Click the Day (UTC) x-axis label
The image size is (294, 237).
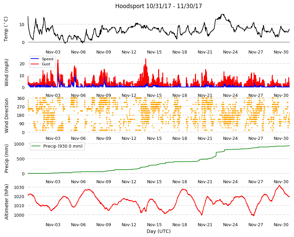click(x=158, y=231)
